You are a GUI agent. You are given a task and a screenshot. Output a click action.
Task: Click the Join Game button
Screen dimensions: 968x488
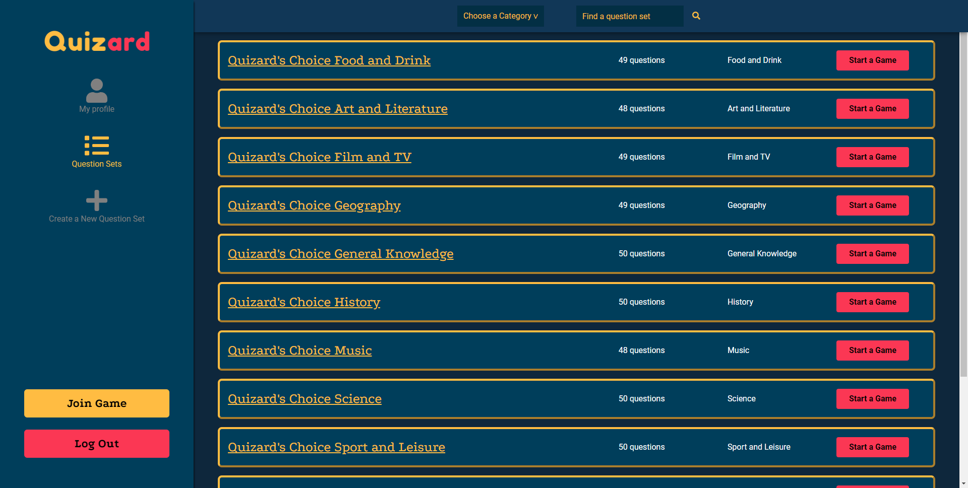(97, 403)
